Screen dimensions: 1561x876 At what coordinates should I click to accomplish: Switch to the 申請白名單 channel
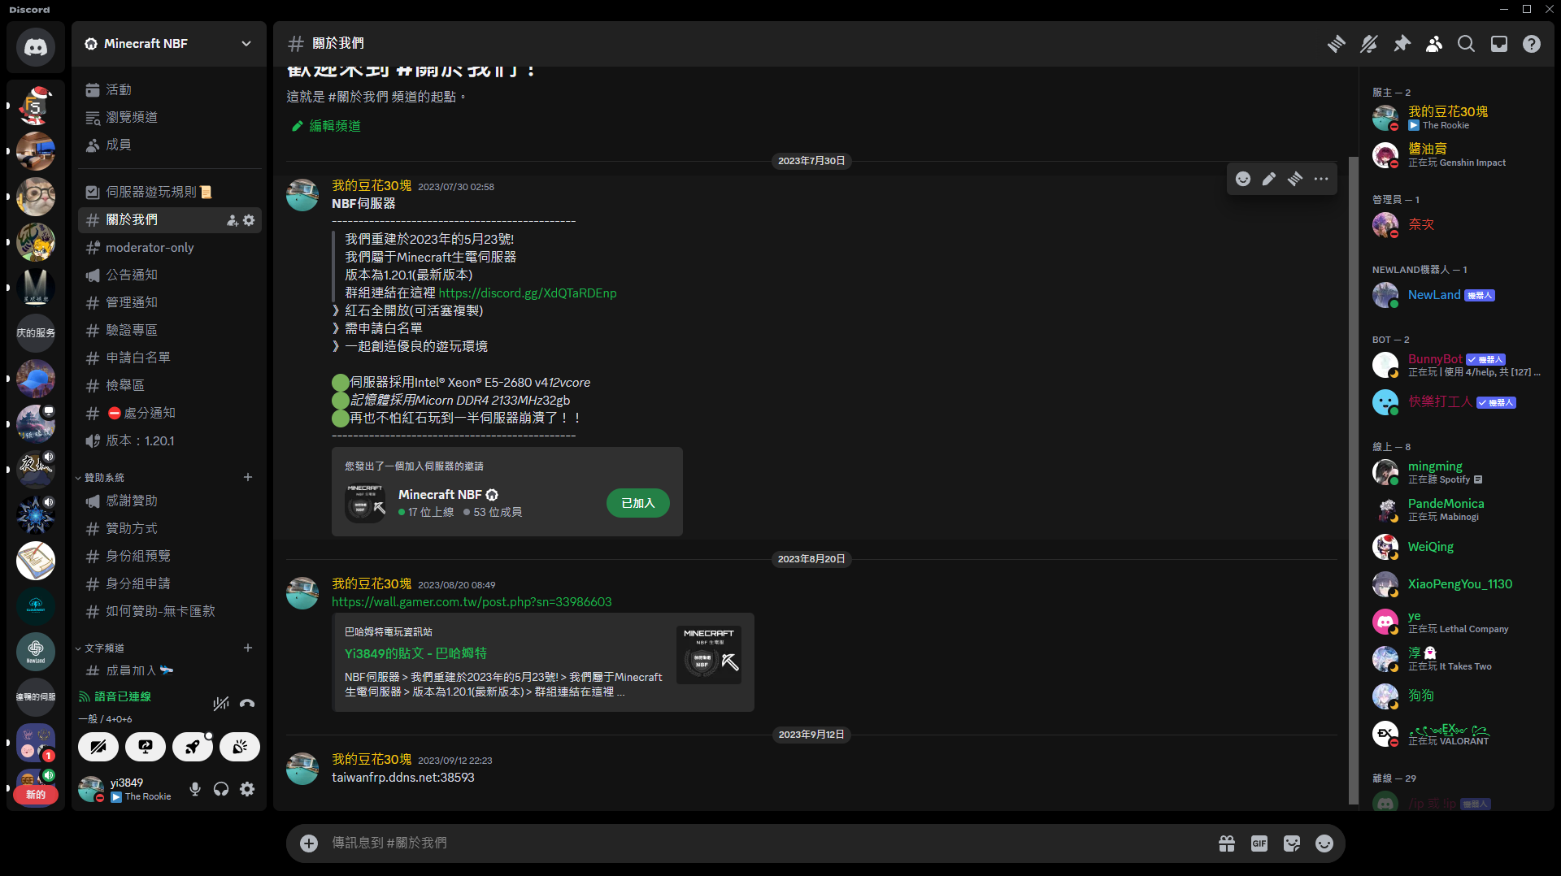[x=138, y=358]
